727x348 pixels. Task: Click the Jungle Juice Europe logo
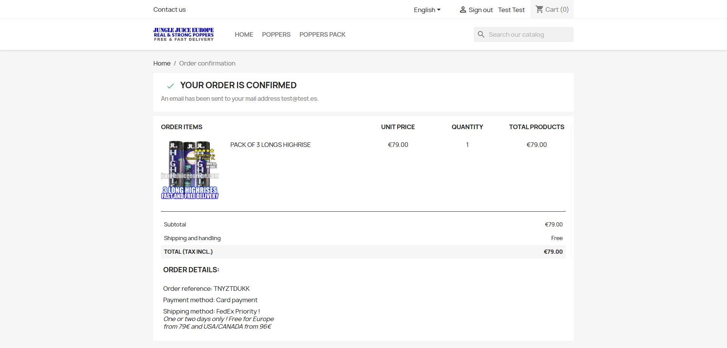click(x=184, y=34)
